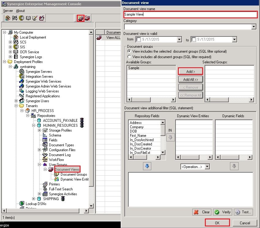Select the Document Views tree item

coord(67,169)
